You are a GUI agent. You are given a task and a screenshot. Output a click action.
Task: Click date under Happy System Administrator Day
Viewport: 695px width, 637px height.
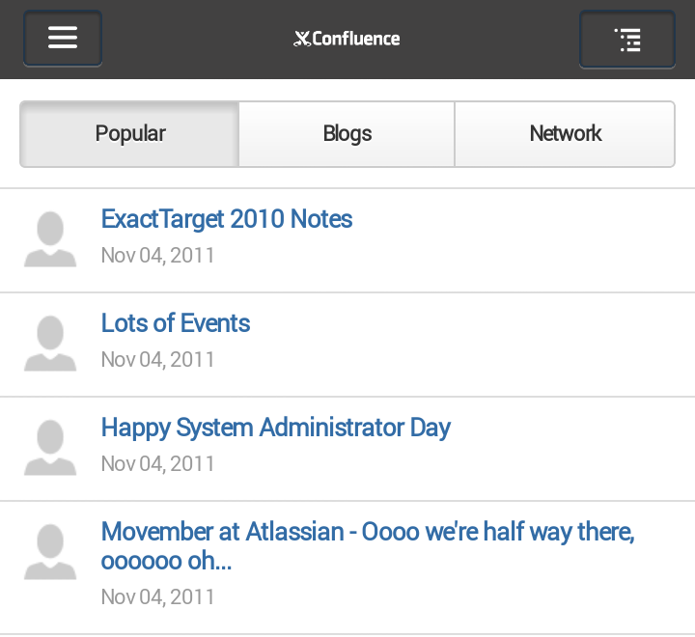157,464
